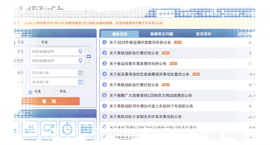Click the departure station location pin icon
The height and width of the screenshot is (145, 270).
click(x=80, y=51)
